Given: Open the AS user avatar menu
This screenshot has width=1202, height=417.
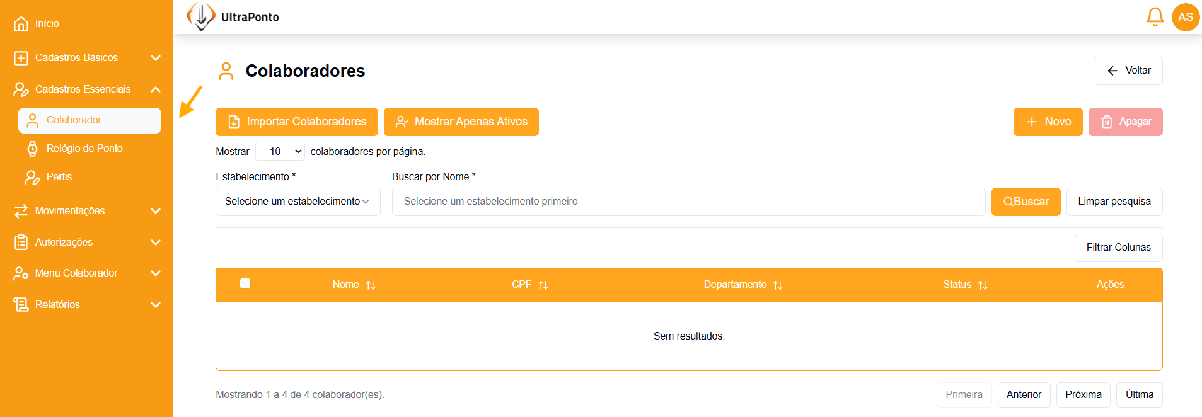Looking at the screenshot, I should coord(1185,17).
